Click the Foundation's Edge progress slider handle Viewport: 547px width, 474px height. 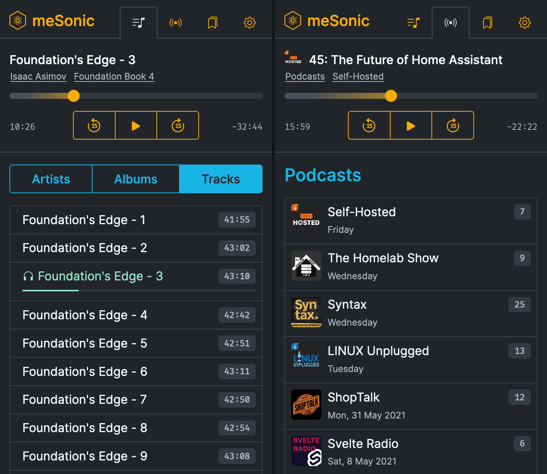pos(74,96)
